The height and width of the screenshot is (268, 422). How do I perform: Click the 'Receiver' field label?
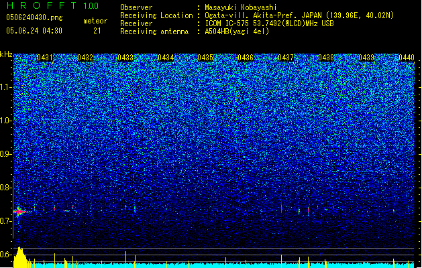(x=136, y=23)
